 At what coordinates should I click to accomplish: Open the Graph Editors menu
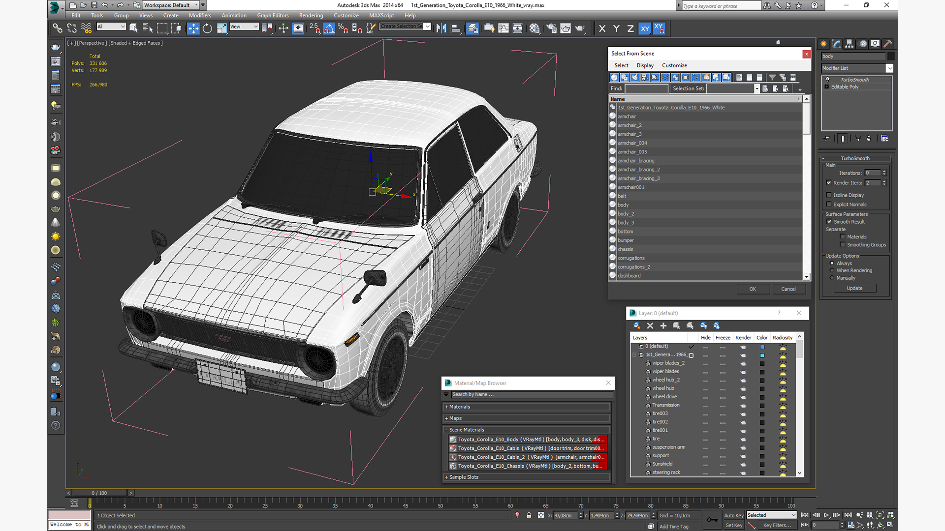coord(273,16)
